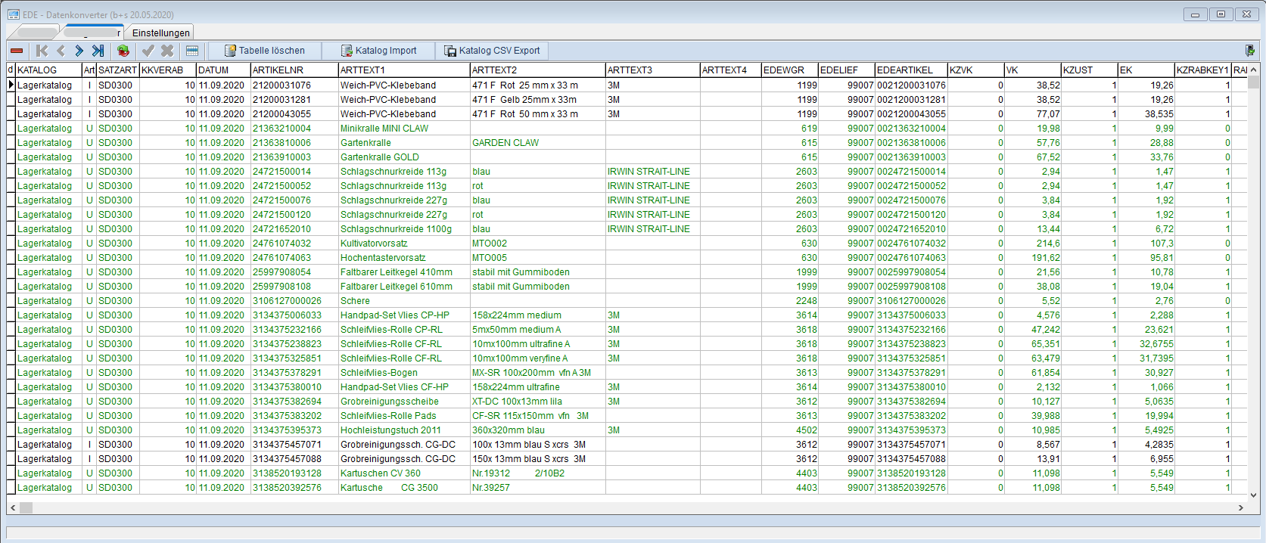The height and width of the screenshot is (543, 1266).
Task: Click the refresh data icon
Action: point(123,51)
